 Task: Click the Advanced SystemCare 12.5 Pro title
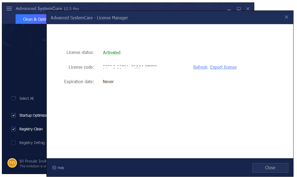pyautogui.click(x=47, y=9)
